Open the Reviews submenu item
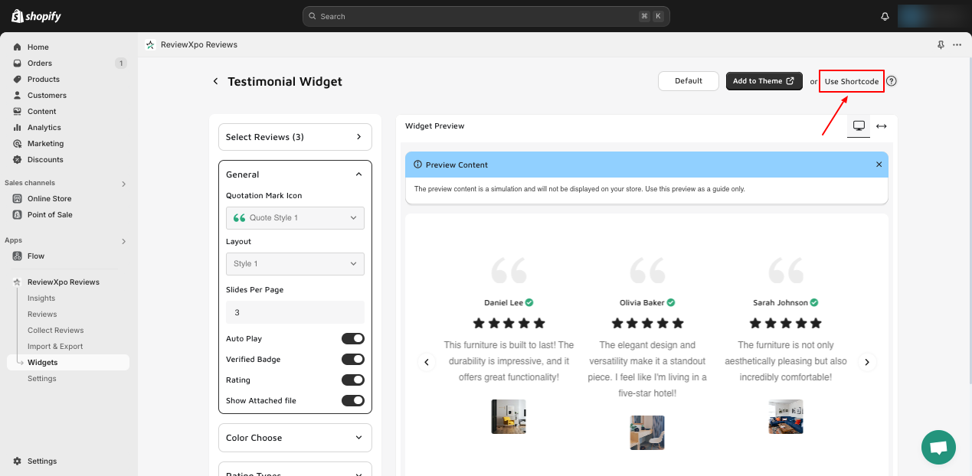 (42, 315)
